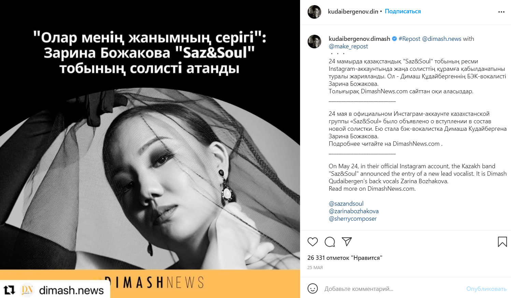Follow account via Подписаться link
Viewport: 511px width, 298px height.
coord(403,11)
